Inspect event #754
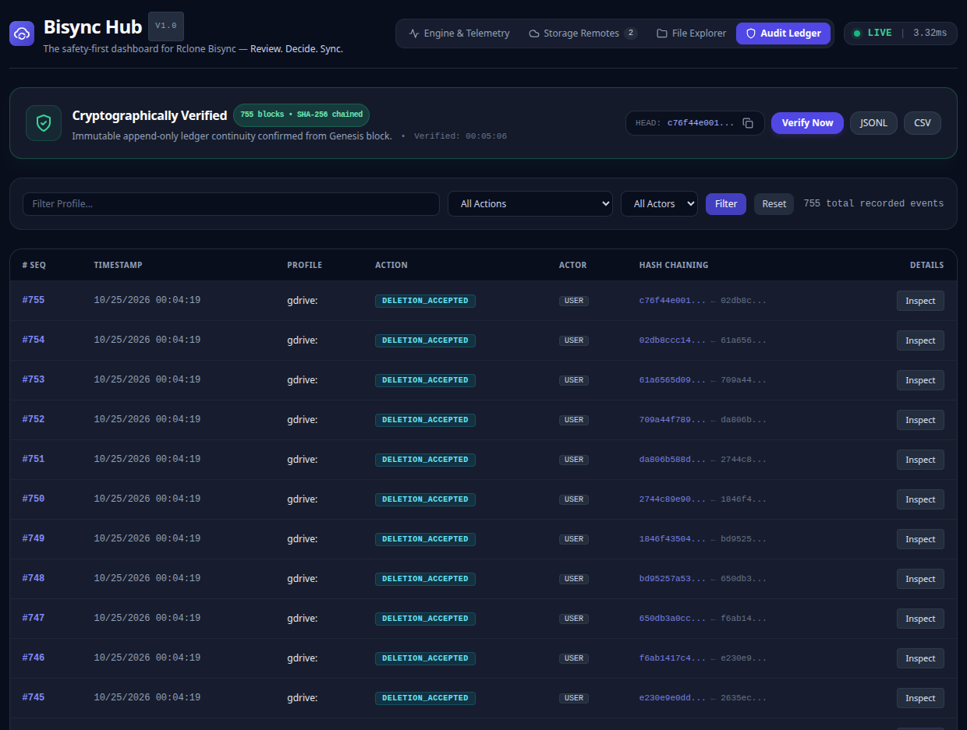Screen dimensions: 967x730 point(920,340)
